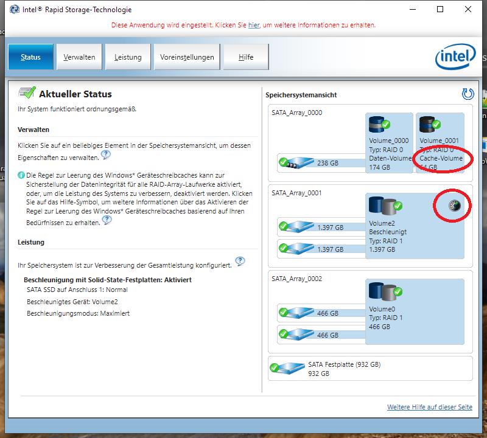Open 'Weitere Hilfe auf dieser Seite' link
This screenshot has height=438, width=487.
pyautogui.click(x=430, y=407)
